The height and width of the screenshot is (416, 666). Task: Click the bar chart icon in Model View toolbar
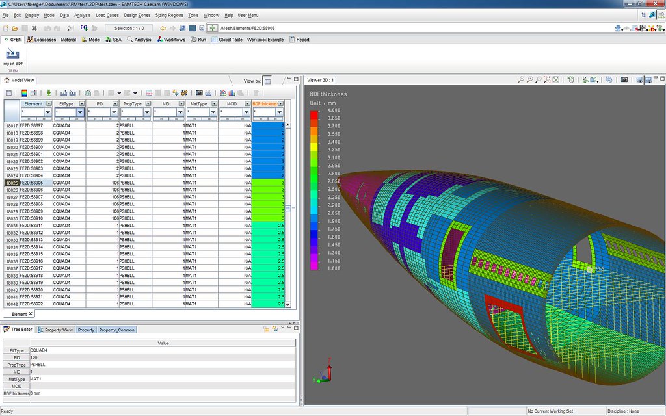point(232,92)
